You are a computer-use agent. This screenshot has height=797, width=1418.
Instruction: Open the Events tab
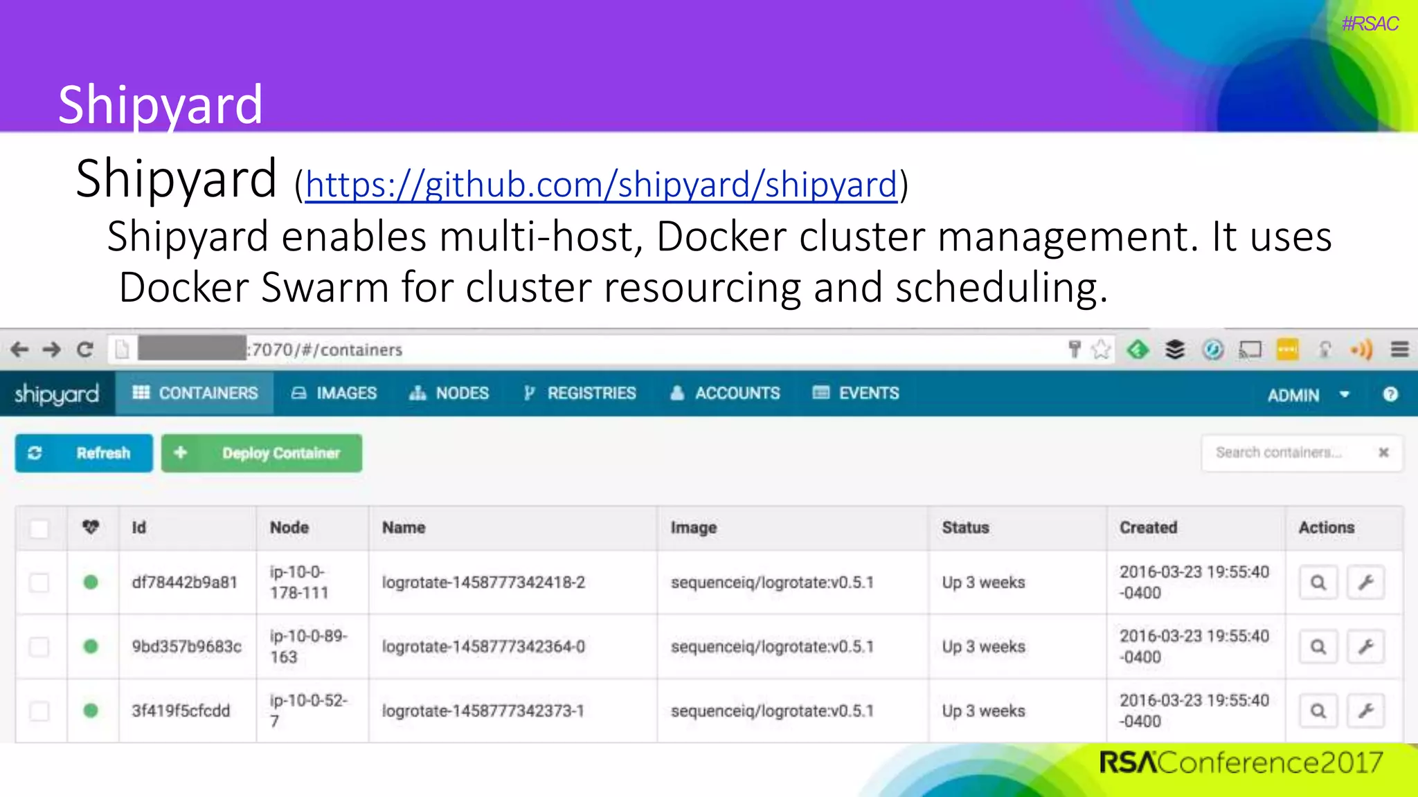tap(856, 393)
